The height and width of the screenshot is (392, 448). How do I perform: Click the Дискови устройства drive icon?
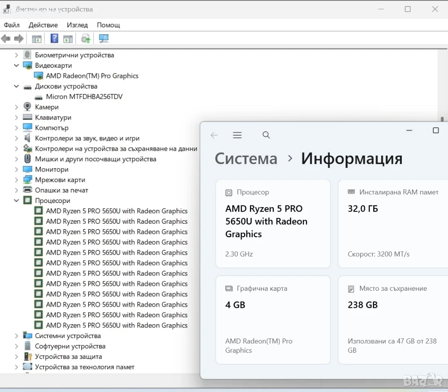[27, 87]
